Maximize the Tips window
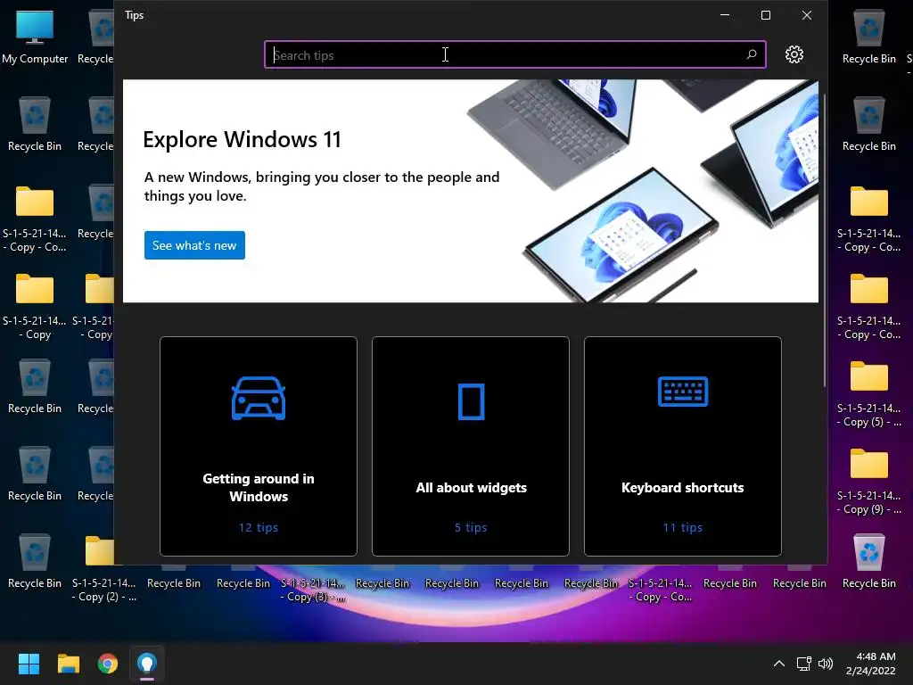 [766, 15]
